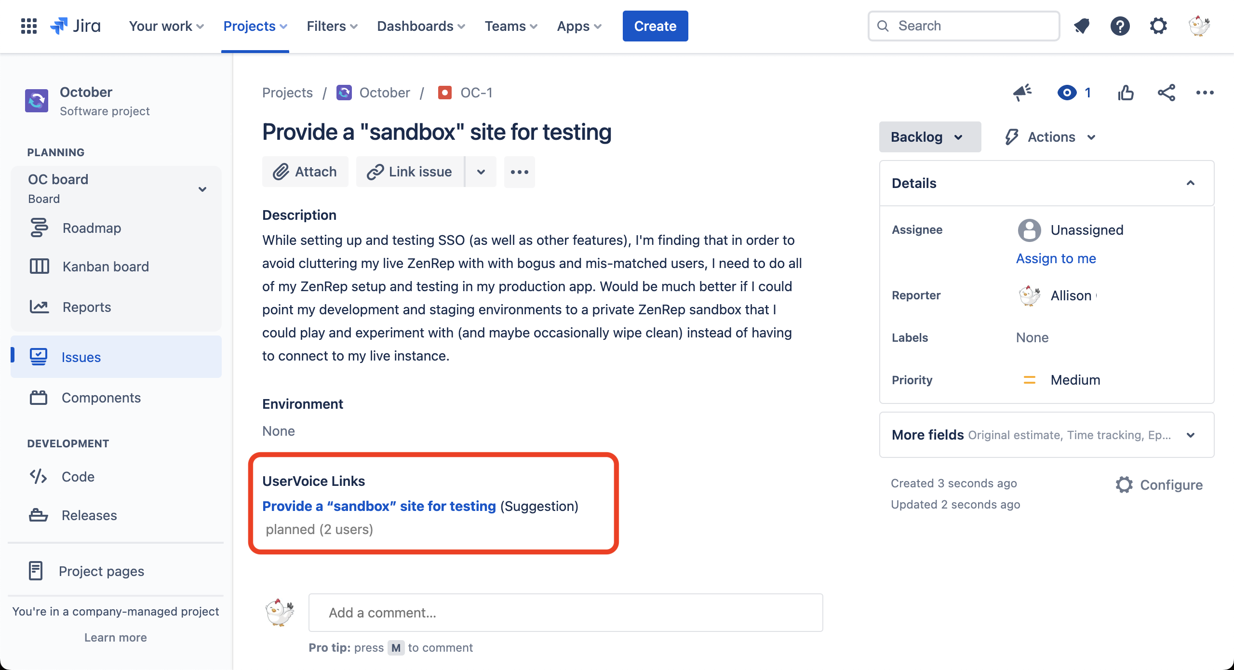Click the Add a comment box
This screenshot has height=670, width=1234.
(x=565, y=613)
